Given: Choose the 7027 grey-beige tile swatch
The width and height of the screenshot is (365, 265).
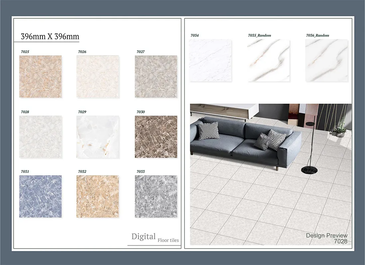Looking at the screenshot, I should click(156, 77).
